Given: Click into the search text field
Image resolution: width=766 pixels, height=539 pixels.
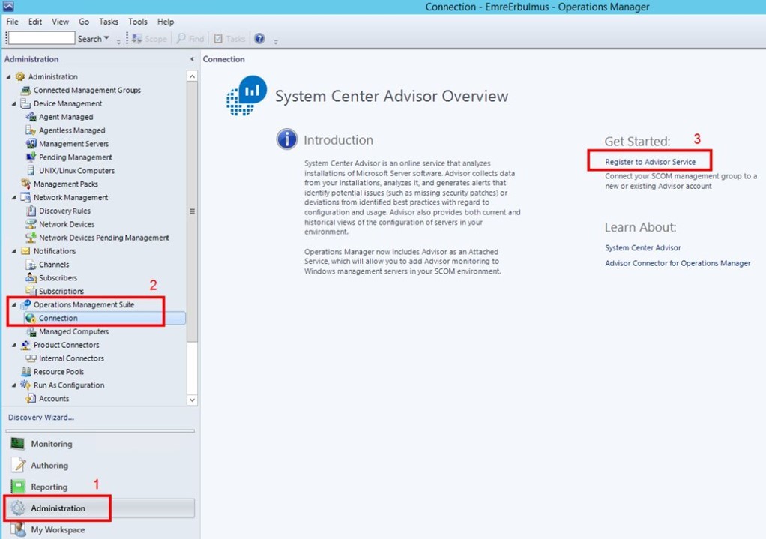Looking at the screenshot, I should 41,38.
